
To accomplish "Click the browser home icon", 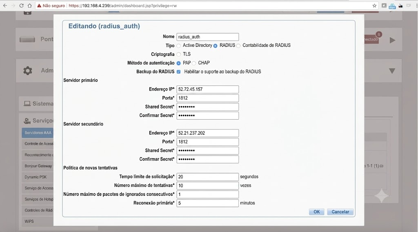I will coord(29,6).
